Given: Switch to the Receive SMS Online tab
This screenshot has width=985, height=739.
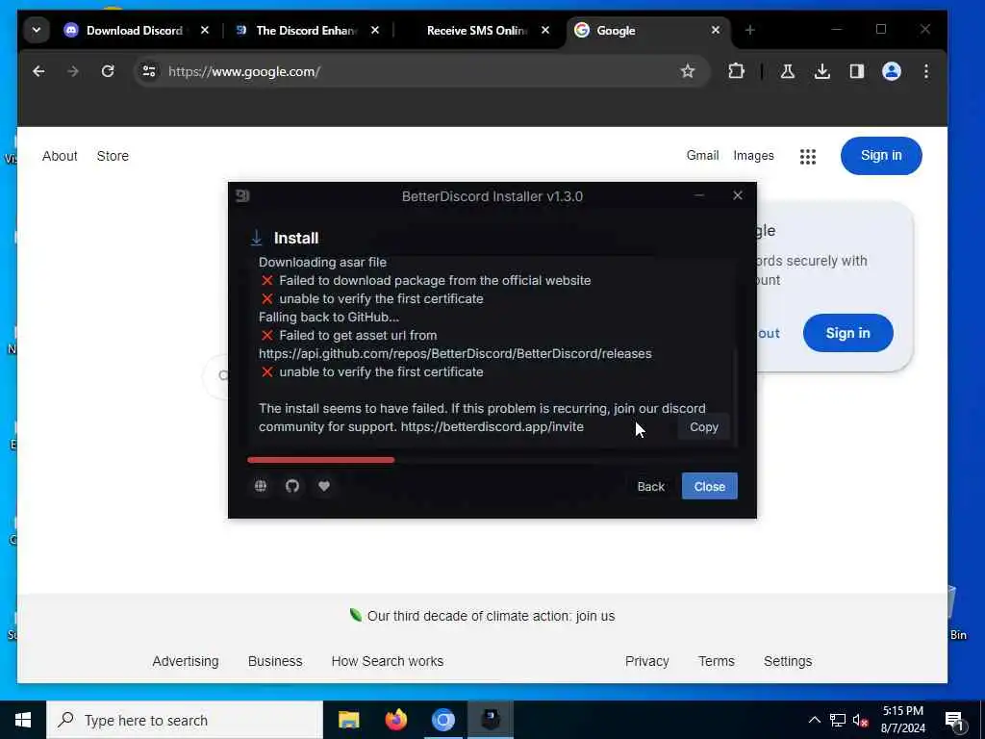Looking at the screenshot, I should pos(476,30).
